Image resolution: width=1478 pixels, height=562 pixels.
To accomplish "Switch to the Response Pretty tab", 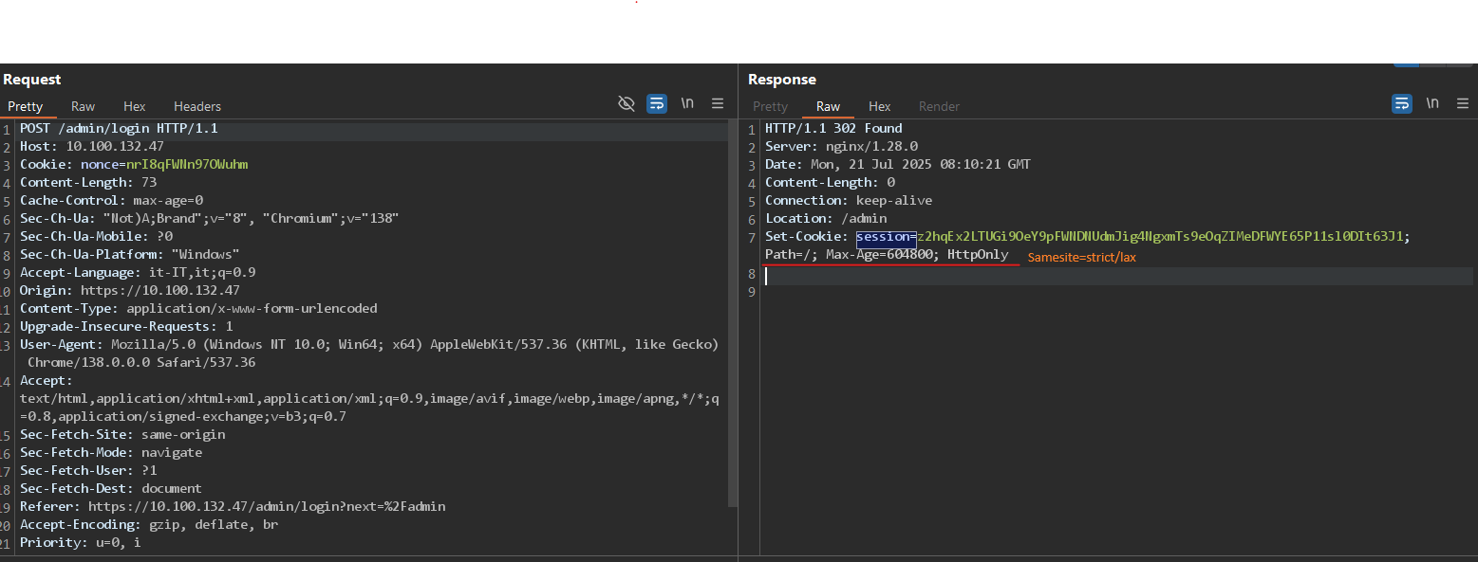I will click(x=770, y=107).
